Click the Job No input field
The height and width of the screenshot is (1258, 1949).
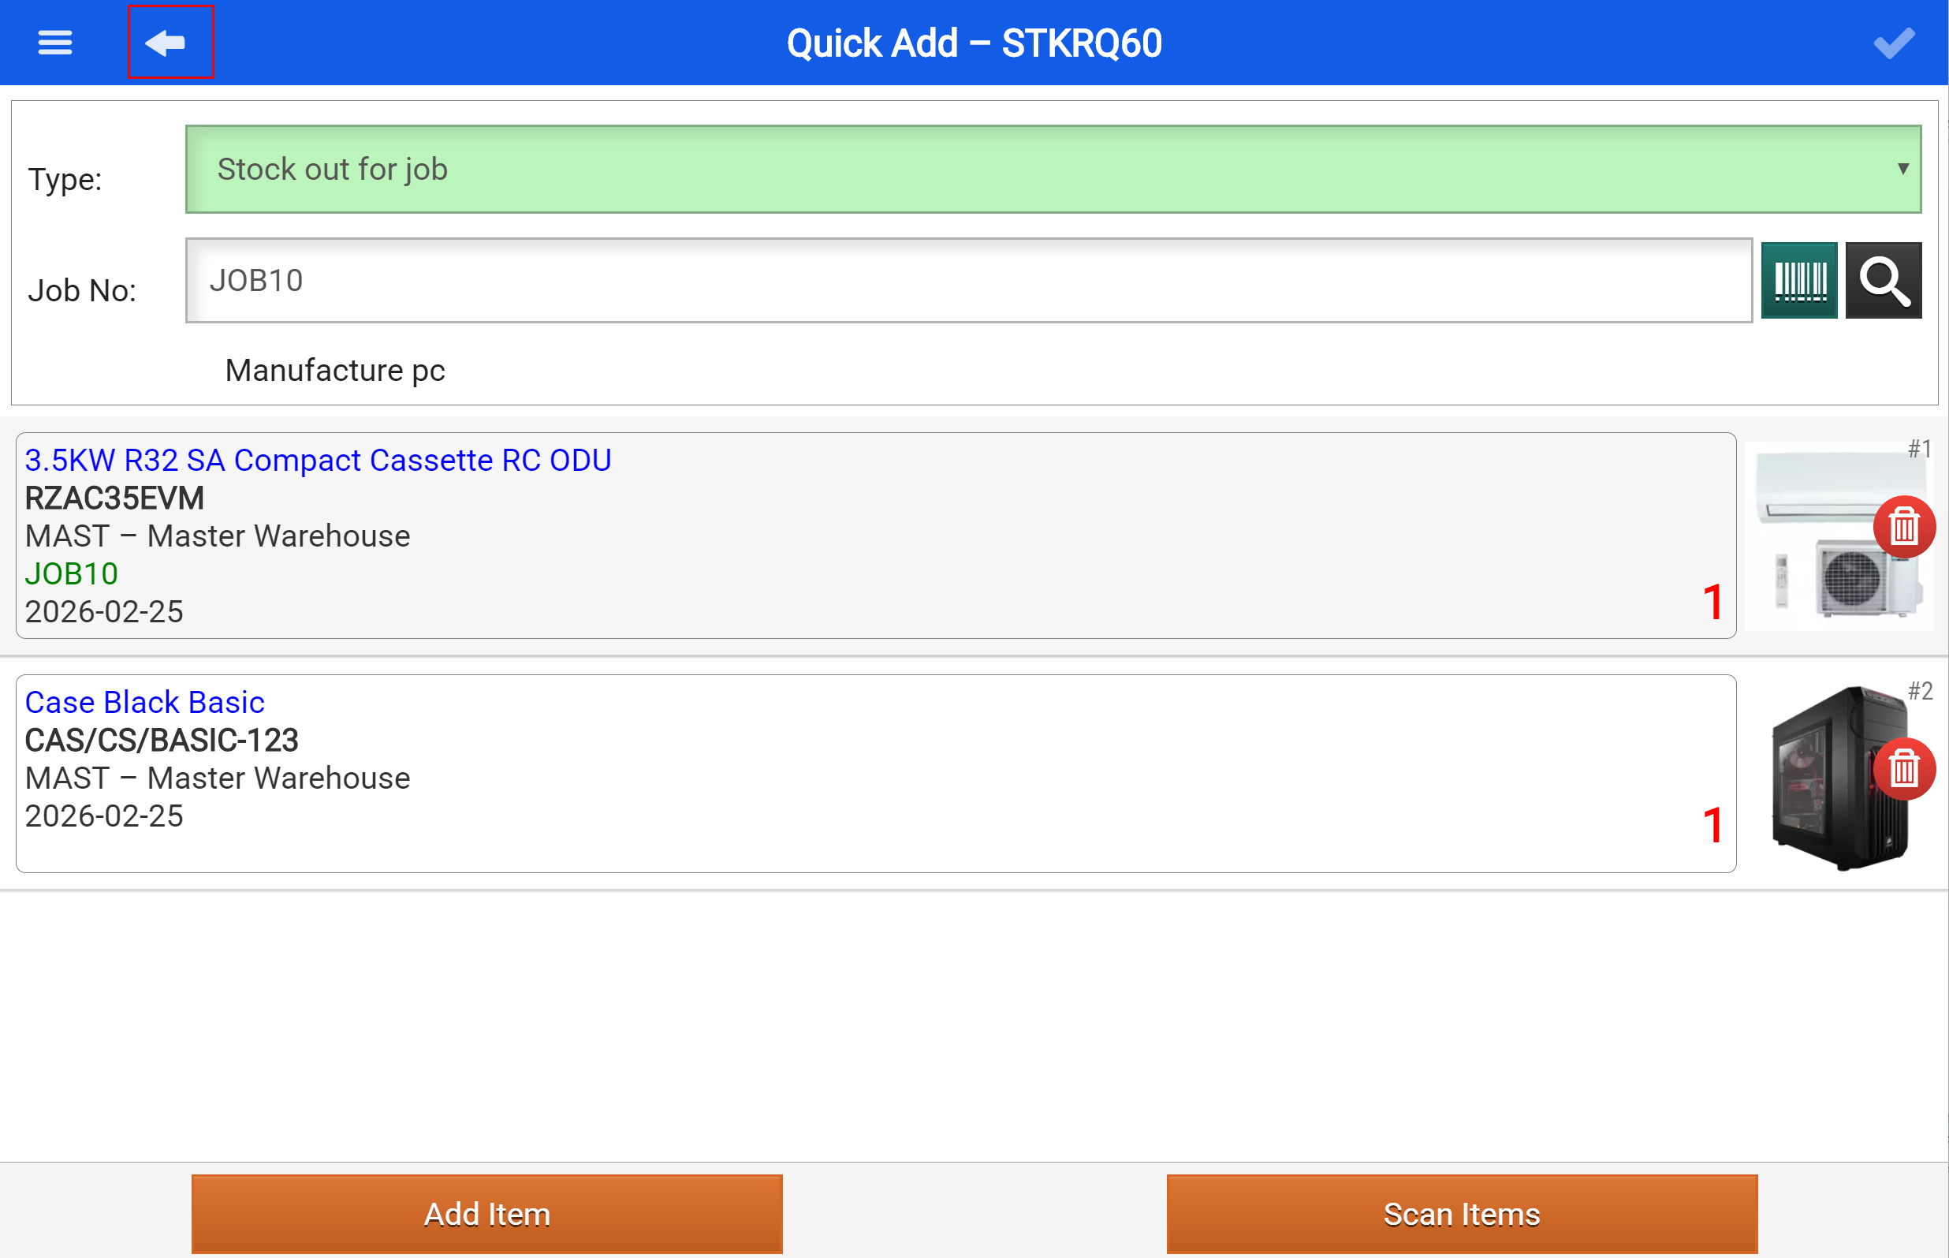(967, 280)
